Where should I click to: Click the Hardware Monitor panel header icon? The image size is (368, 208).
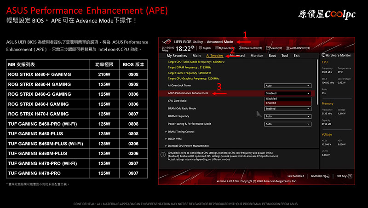(323, 55)
